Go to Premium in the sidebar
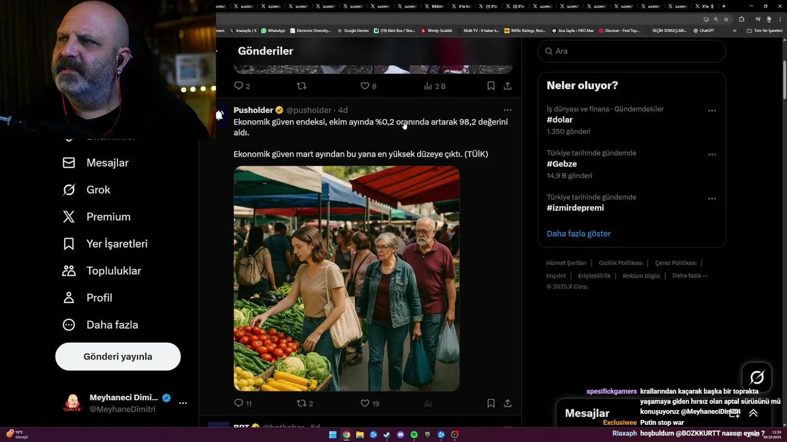The image size is (787, 442). [97, 217]
